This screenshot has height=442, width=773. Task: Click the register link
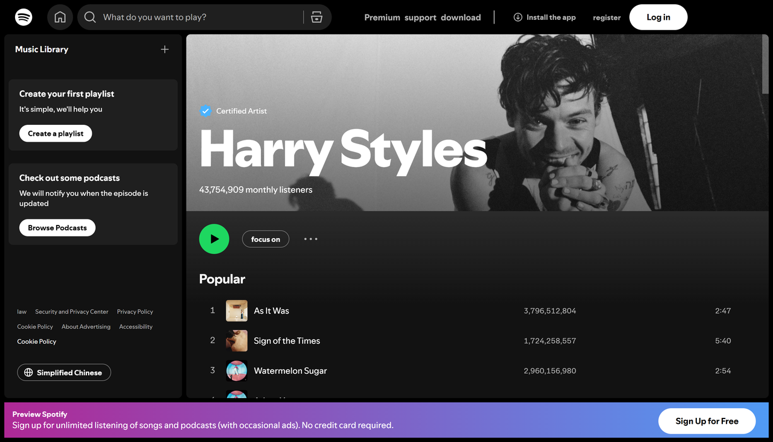(x=607, y=17)
